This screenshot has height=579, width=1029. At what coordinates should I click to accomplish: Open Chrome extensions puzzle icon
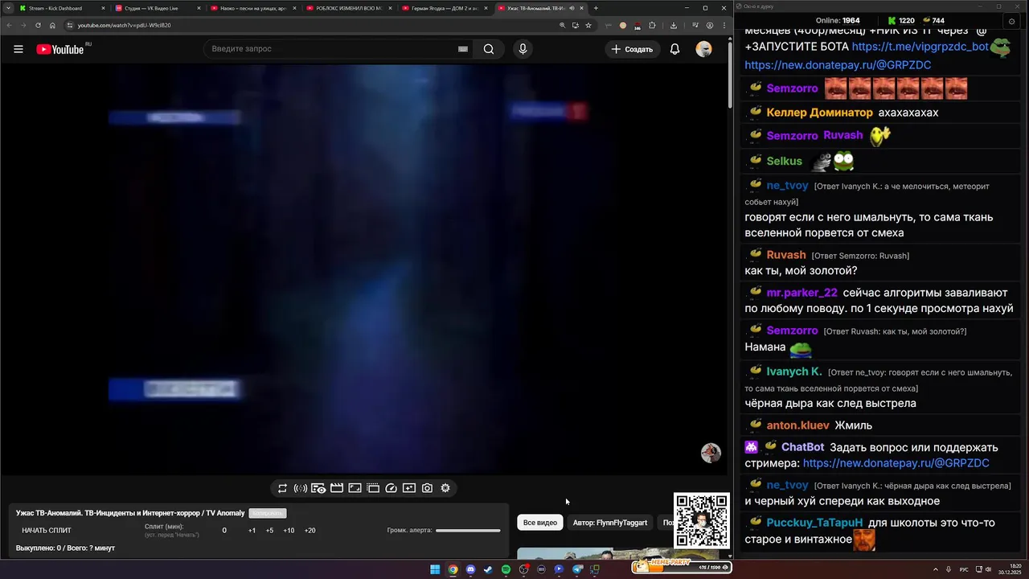652,25
